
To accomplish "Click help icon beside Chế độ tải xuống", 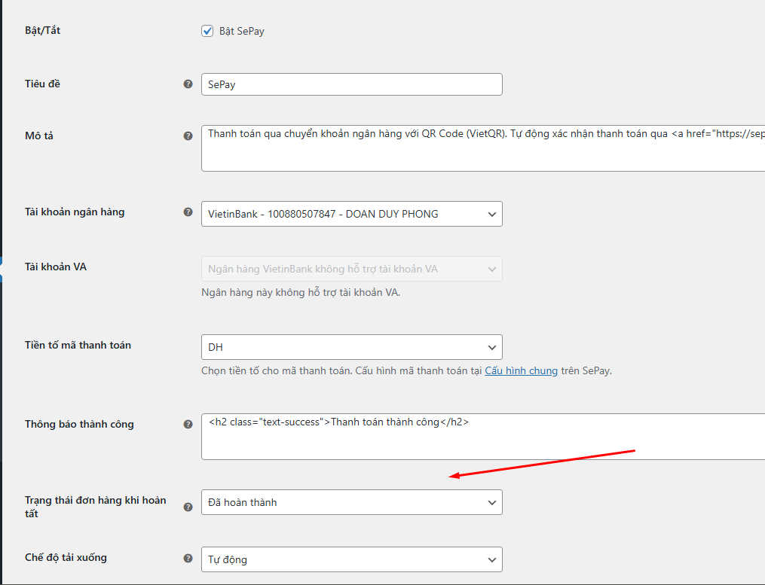I will click(188, 558).
